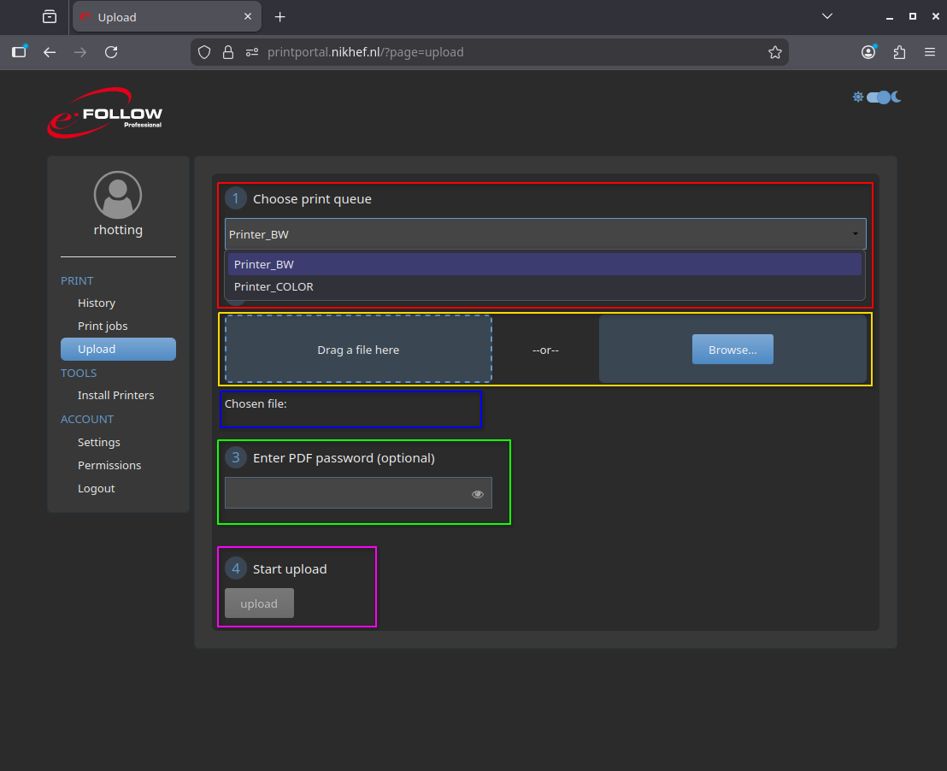This screenshot has height=771, width=947.
Task: Open the Firefox account profile icon
Action: tap(868, 52)
